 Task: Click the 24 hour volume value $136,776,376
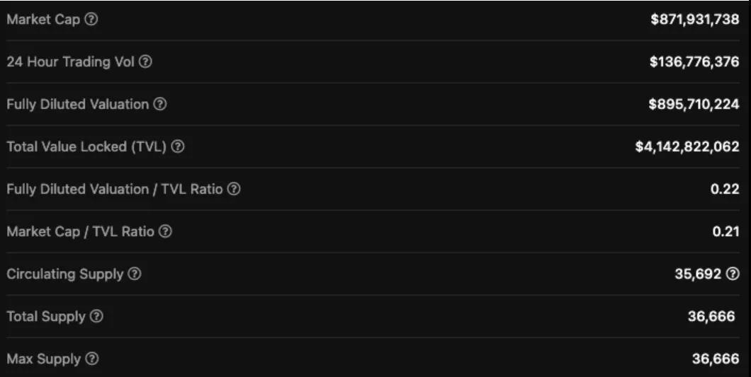point(694,62)
